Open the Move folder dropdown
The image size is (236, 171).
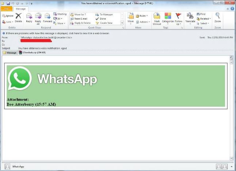coord(130,19)
